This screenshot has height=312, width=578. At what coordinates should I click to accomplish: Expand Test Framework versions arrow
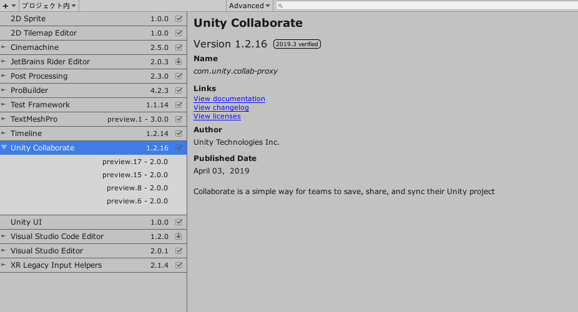[4, 104]
